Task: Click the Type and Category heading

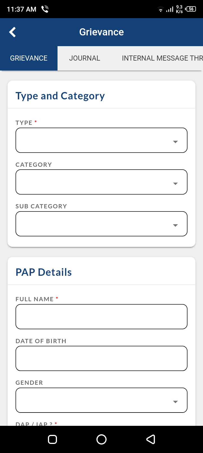Action: (x=60, y=96)
